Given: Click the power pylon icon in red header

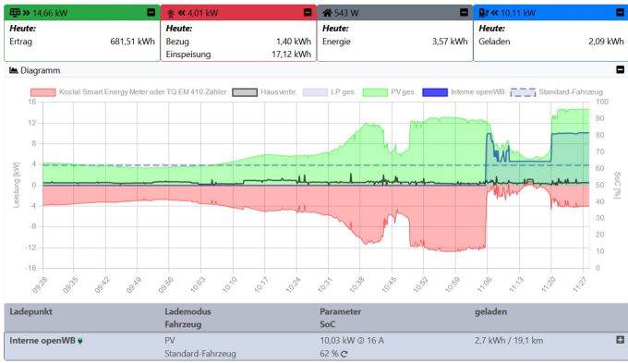Looking at the screenshot, I should [171, 13].
